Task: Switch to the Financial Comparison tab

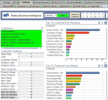Action: (x=95, y=2)
